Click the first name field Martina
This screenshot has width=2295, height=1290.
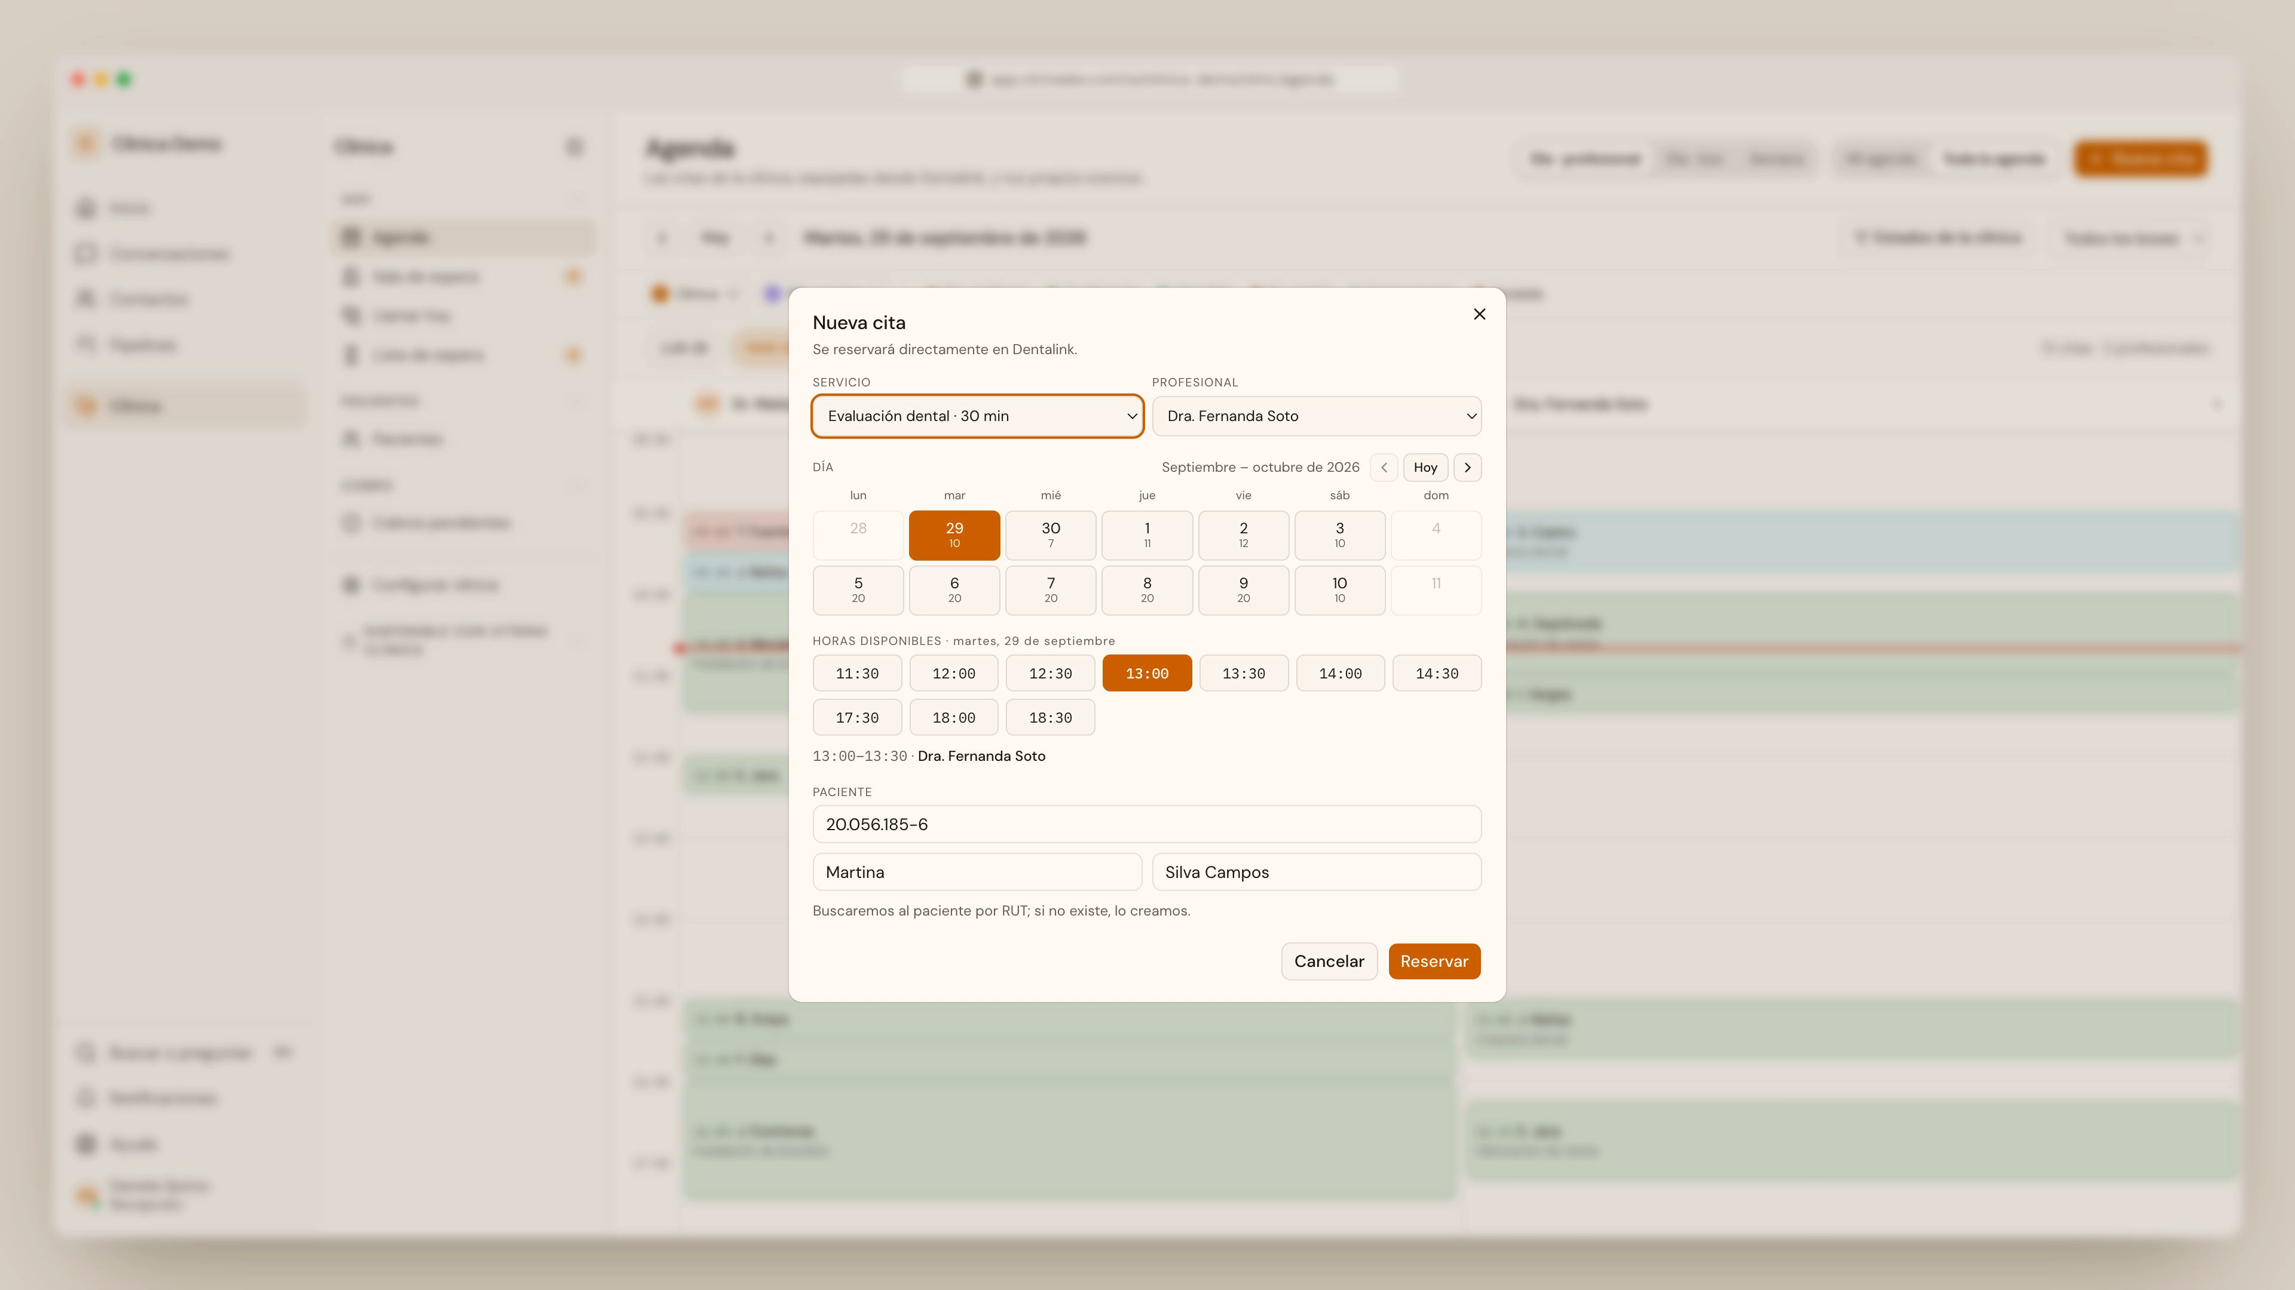(x=977, y=871)
